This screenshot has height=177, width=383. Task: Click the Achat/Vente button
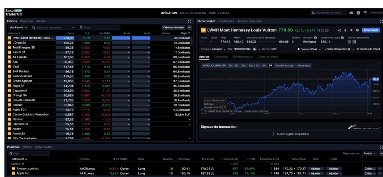[x=371, y=30]
